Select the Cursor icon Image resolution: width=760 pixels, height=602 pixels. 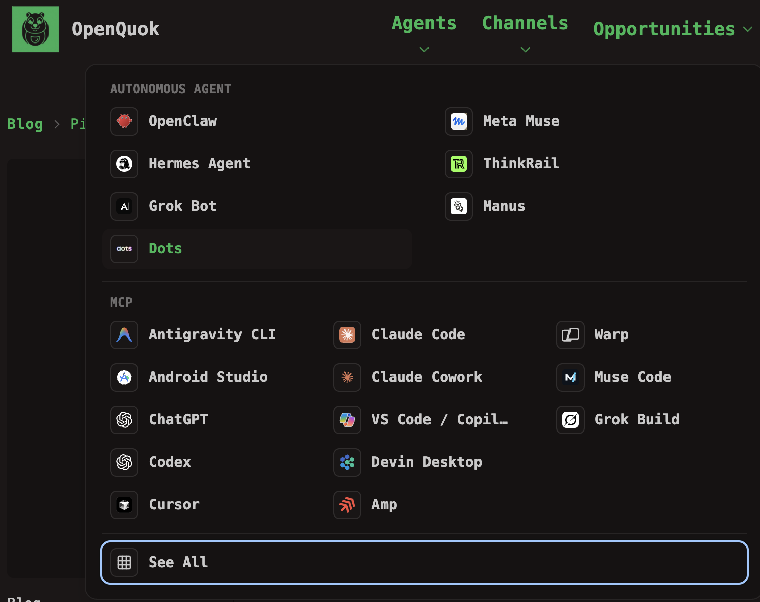[124, 505]
